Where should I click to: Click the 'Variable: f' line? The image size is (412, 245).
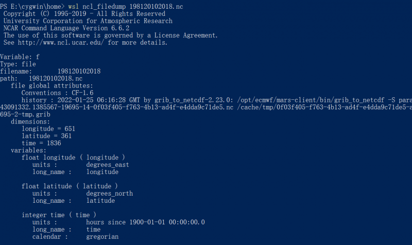click(x=20, y=57)
